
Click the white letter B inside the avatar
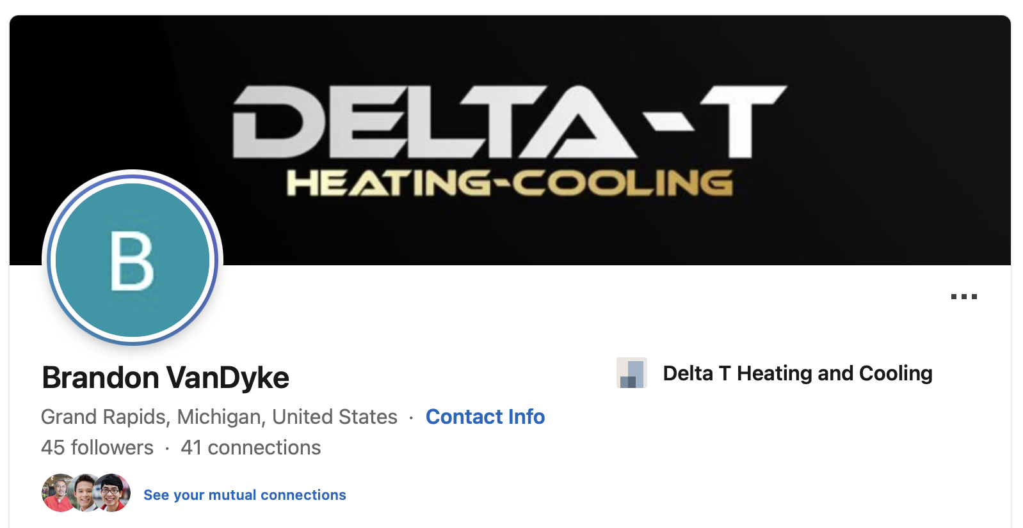coord(132,261)
